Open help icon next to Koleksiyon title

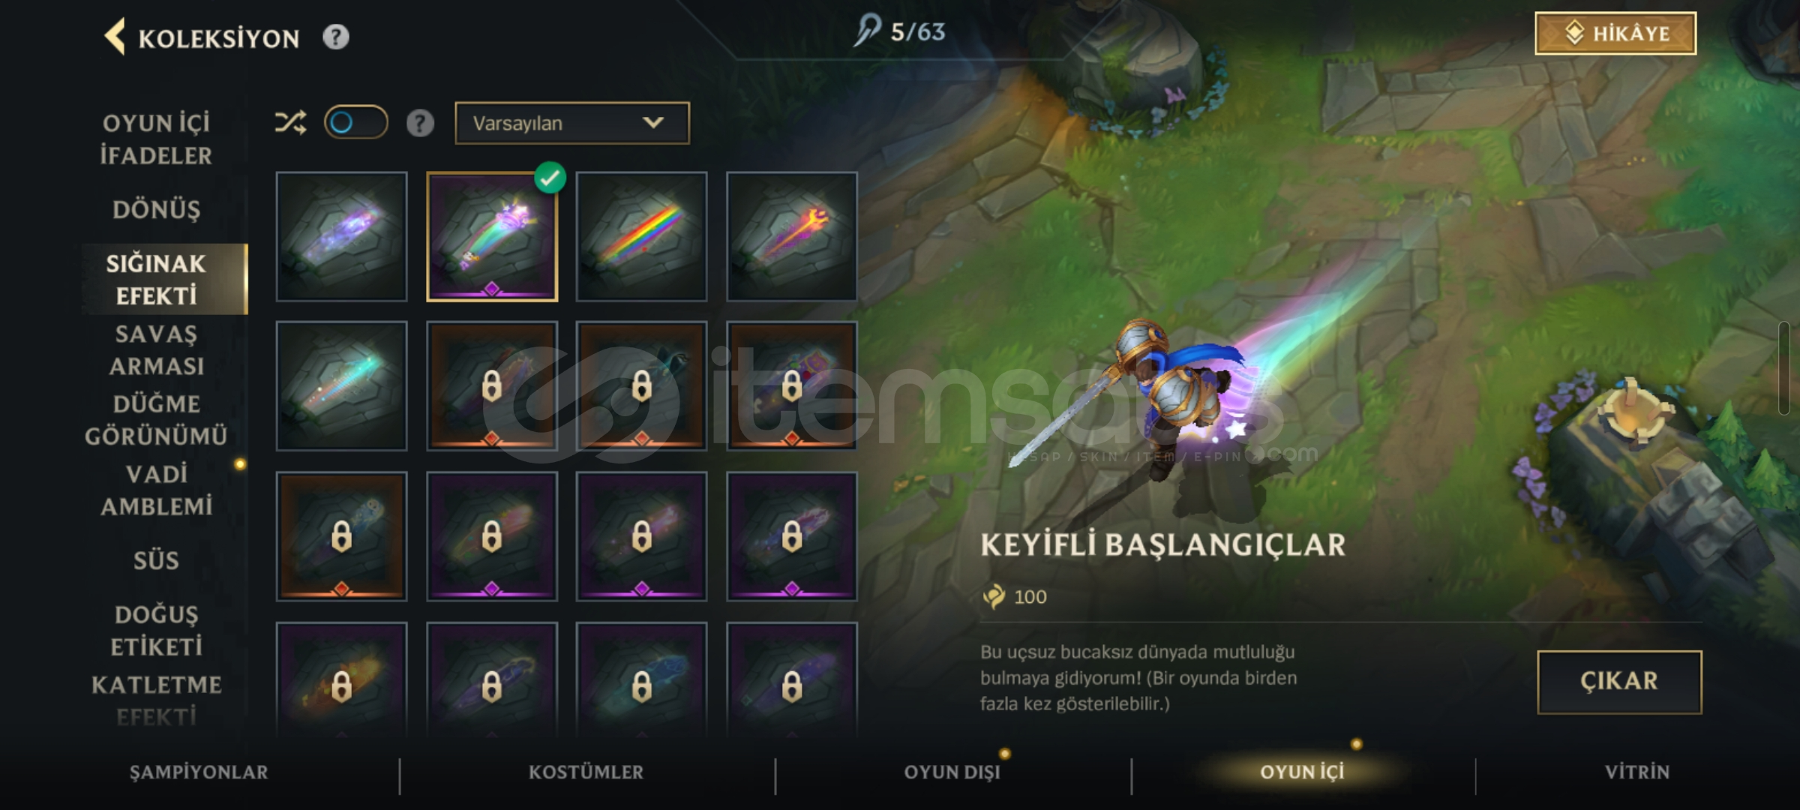pyautogui.click(x=336, y=37)
